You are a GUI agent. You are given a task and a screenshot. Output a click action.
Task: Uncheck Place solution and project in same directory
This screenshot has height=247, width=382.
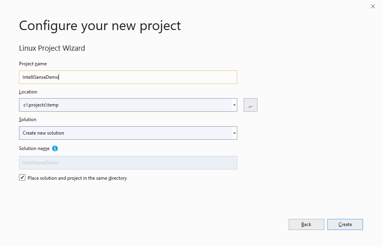click(x=22, y=177)
